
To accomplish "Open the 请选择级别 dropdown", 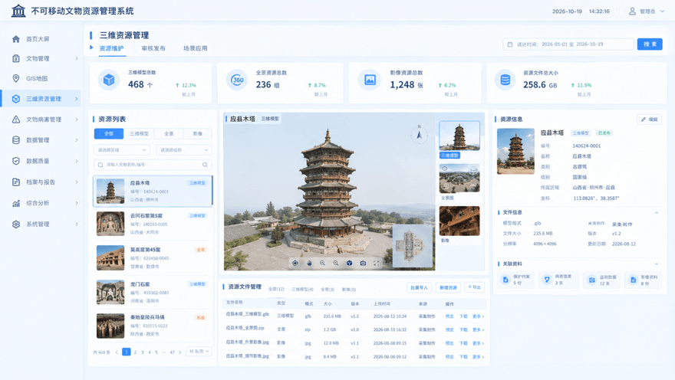I will (184, 150).
